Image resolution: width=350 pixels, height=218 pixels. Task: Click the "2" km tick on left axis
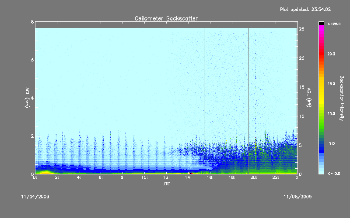(32, 136)
